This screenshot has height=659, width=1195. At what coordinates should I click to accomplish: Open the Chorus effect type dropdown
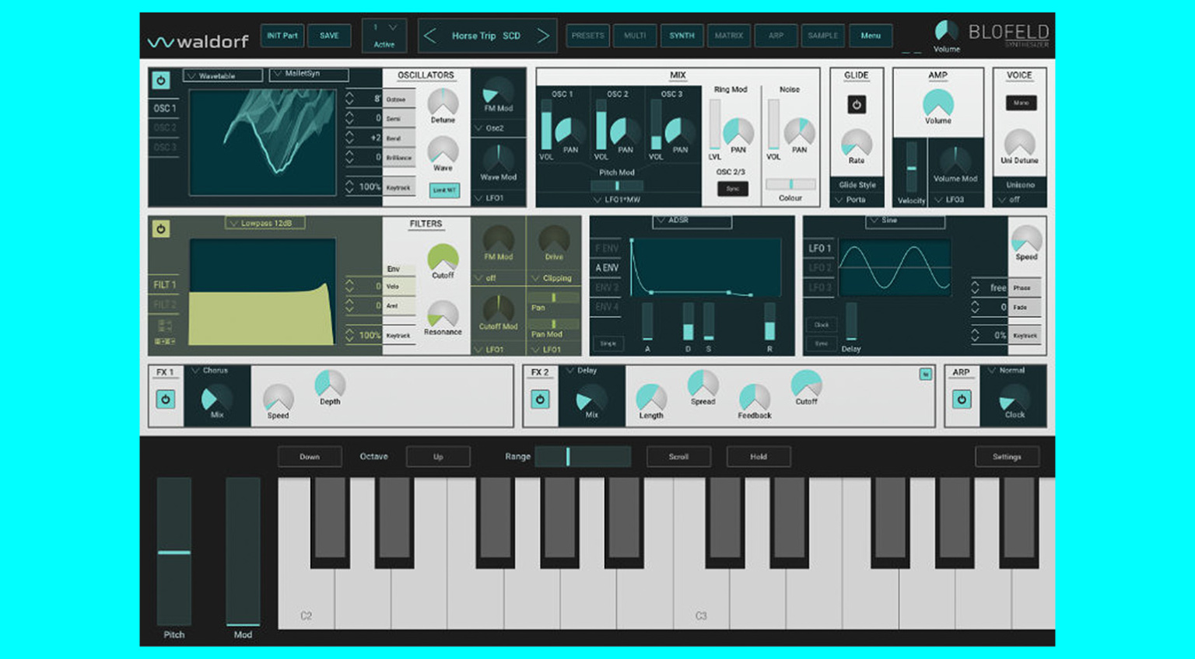coord(217,371)
